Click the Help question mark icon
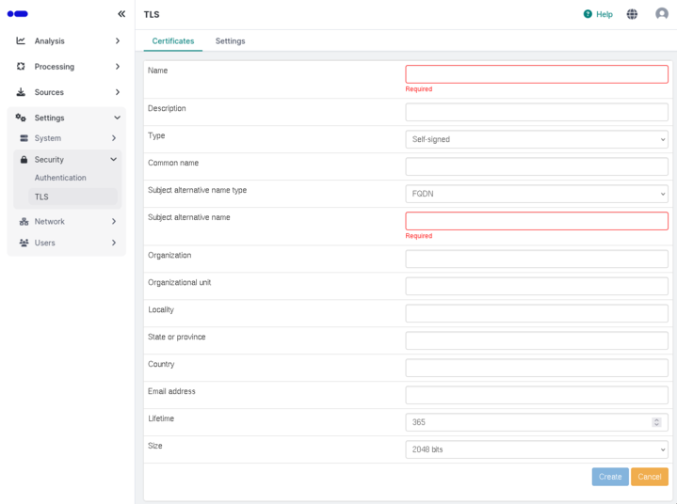This screenshot has width=677, height=504. [x=588, y=14]
